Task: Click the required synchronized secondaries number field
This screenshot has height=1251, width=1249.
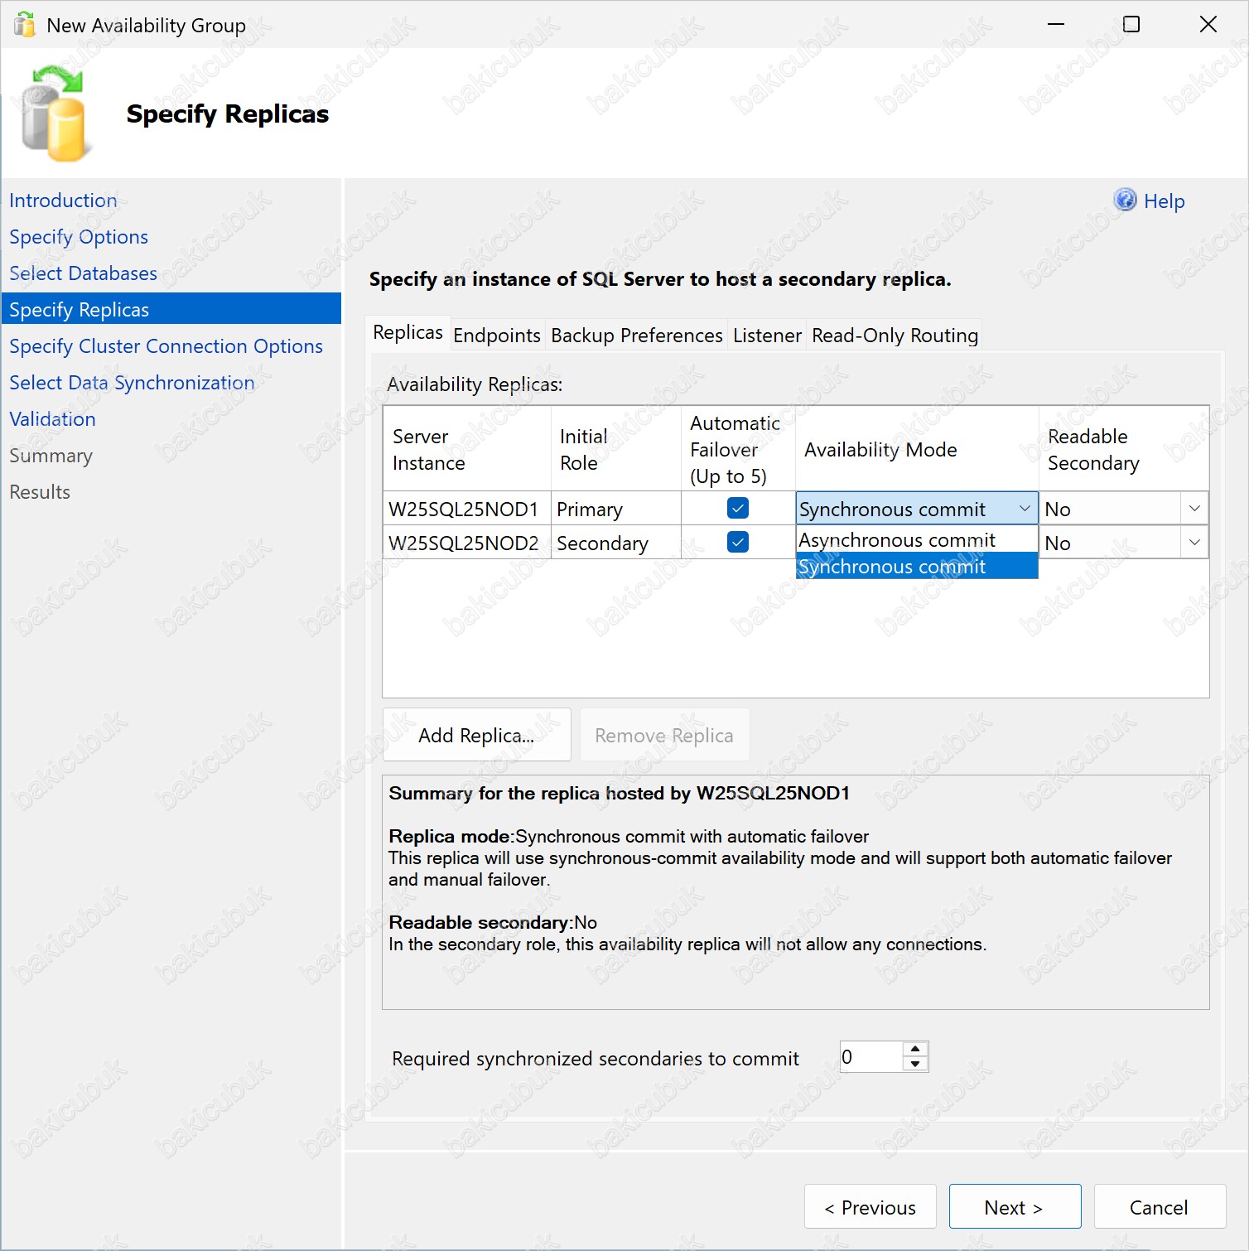Action: 871,1057
